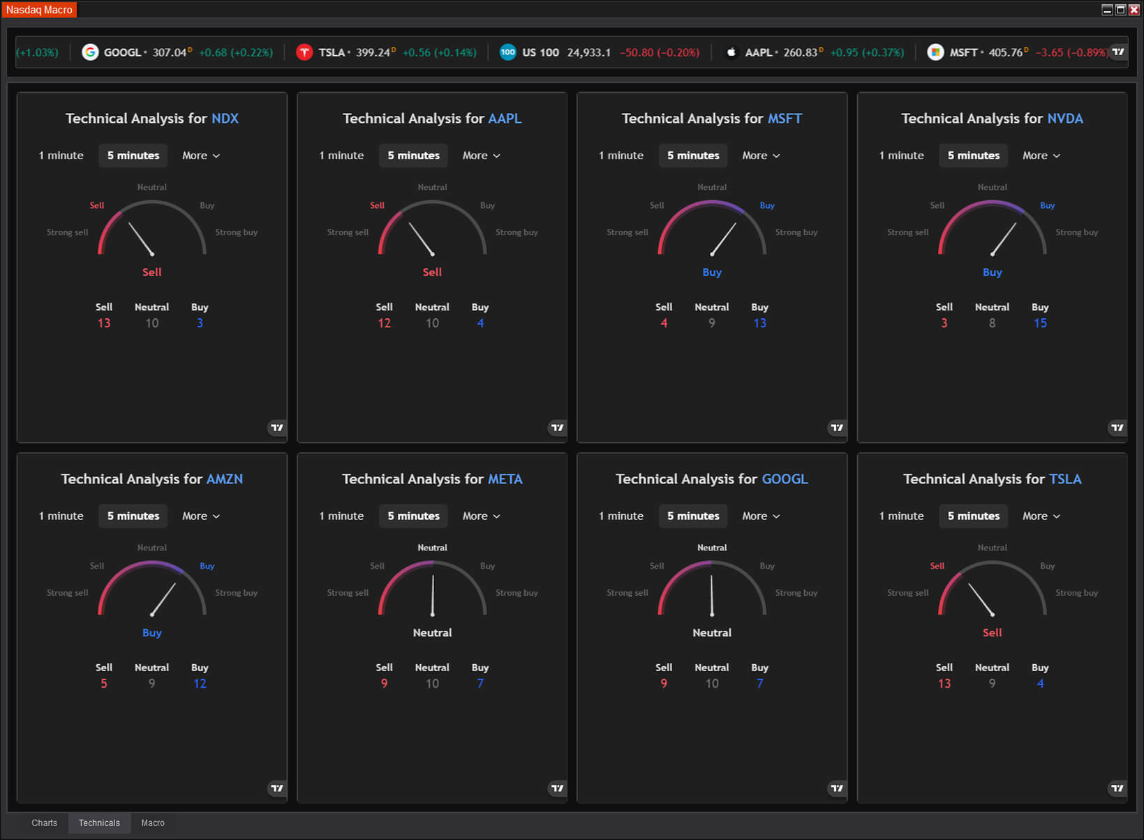1144x840 pixels.
Task: Click the TradingView logo in AAPL widget
Action: pyautogui.click(x=557, y=428)
